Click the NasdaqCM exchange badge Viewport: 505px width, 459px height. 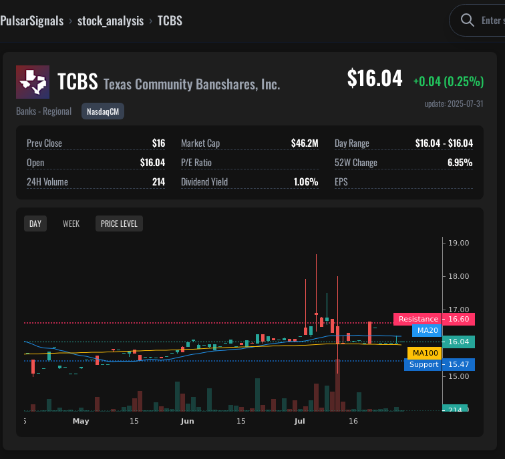[x=103, y=111]
